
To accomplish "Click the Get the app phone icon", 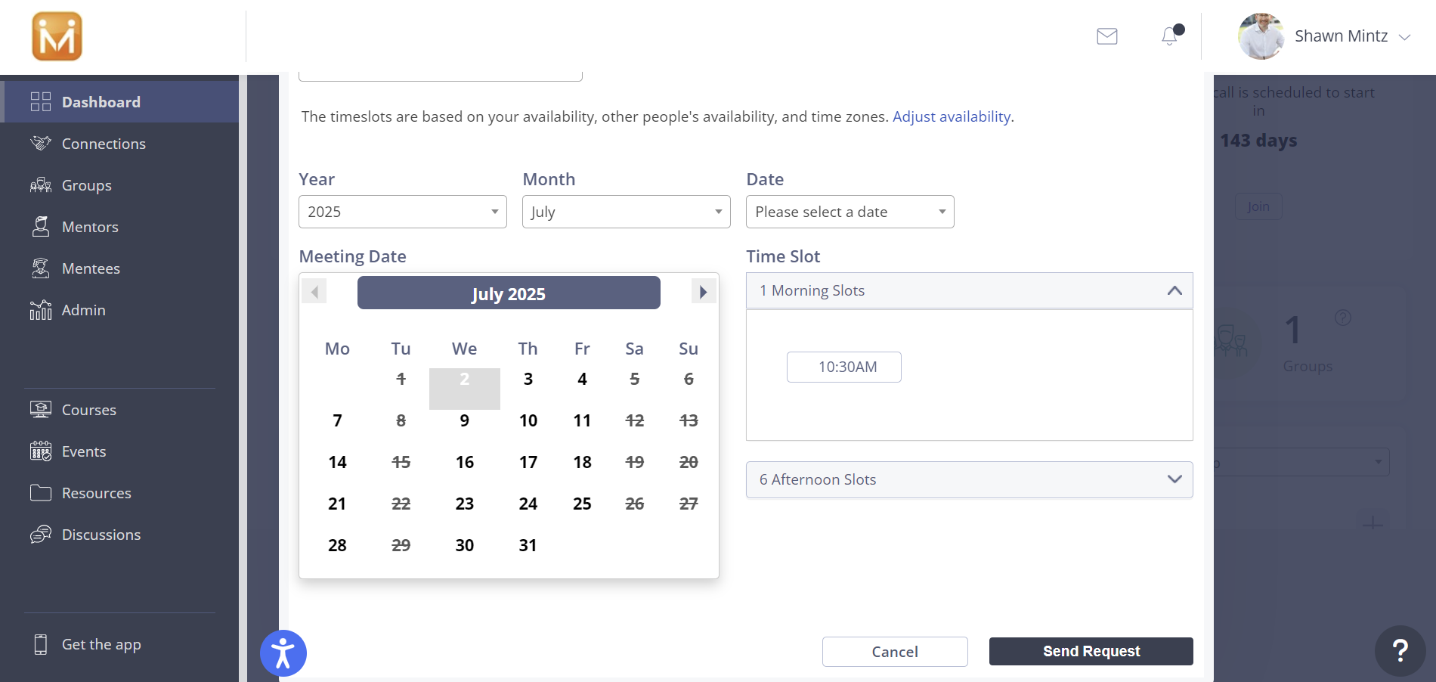I will pos(41,644).
